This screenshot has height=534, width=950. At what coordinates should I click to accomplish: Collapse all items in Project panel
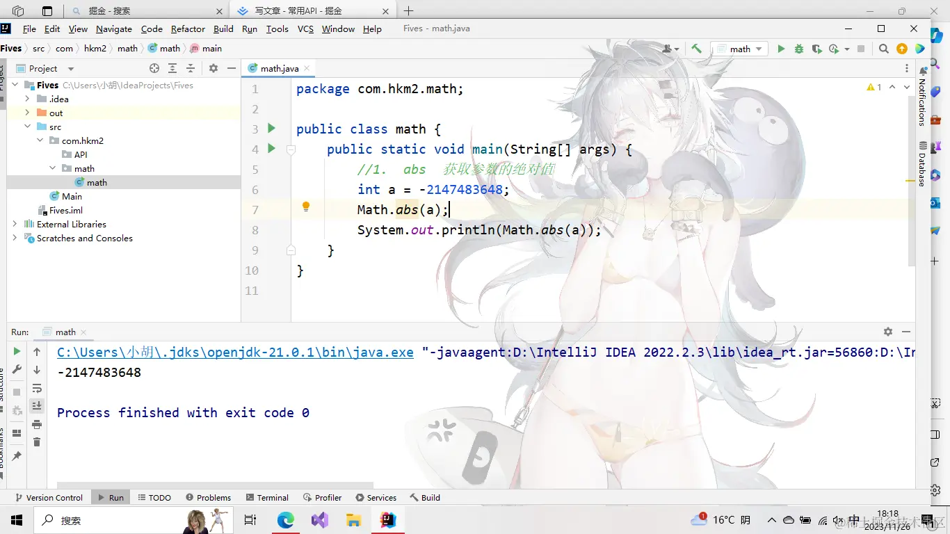(191, 68)
